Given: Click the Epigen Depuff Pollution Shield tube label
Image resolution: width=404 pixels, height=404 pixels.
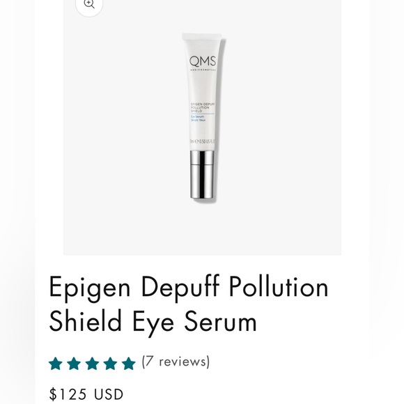Looking at the screenshot, I should click(x=203, y=107).
